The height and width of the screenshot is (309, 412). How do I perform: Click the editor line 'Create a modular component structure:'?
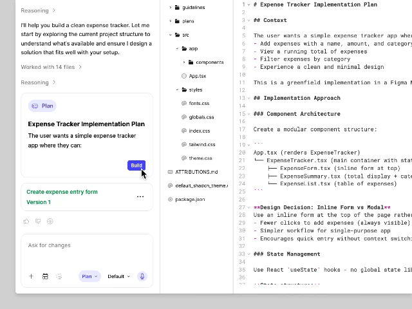(315, 129)
